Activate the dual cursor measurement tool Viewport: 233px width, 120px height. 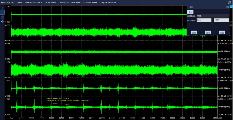point(3,12)
